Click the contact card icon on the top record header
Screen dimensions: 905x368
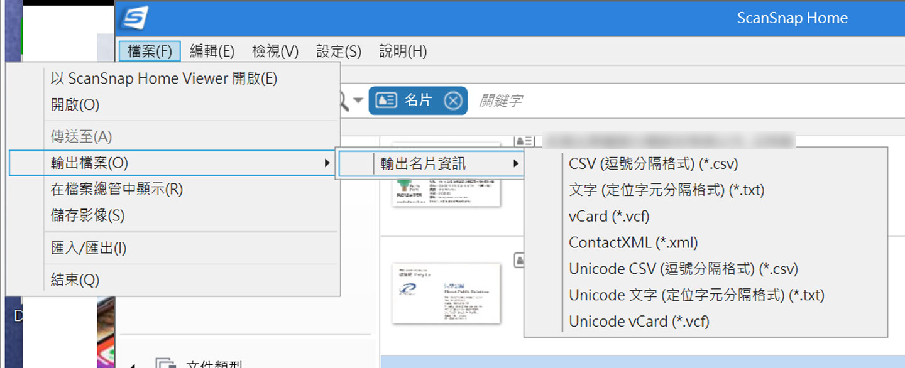pyautogui.click(x=524, y=141)
